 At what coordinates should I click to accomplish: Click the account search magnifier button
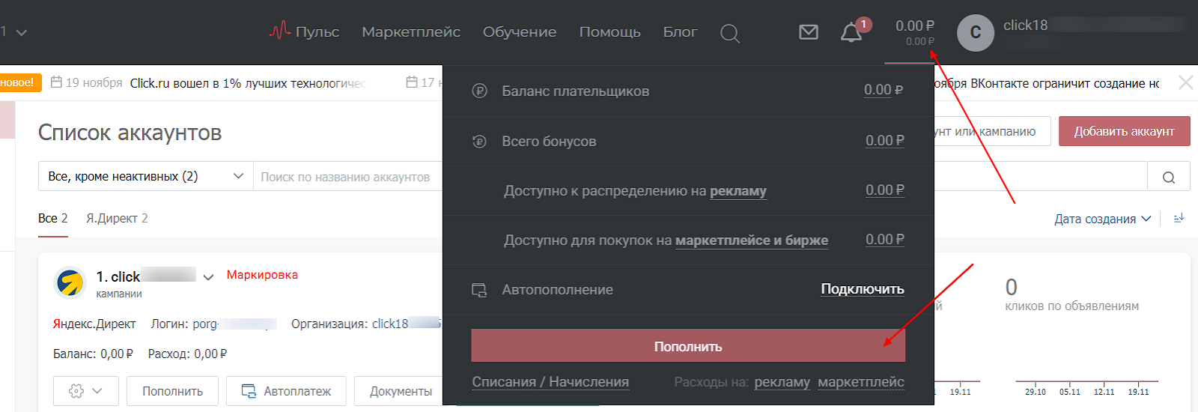pyautogui.click(x=1168, y=177)
